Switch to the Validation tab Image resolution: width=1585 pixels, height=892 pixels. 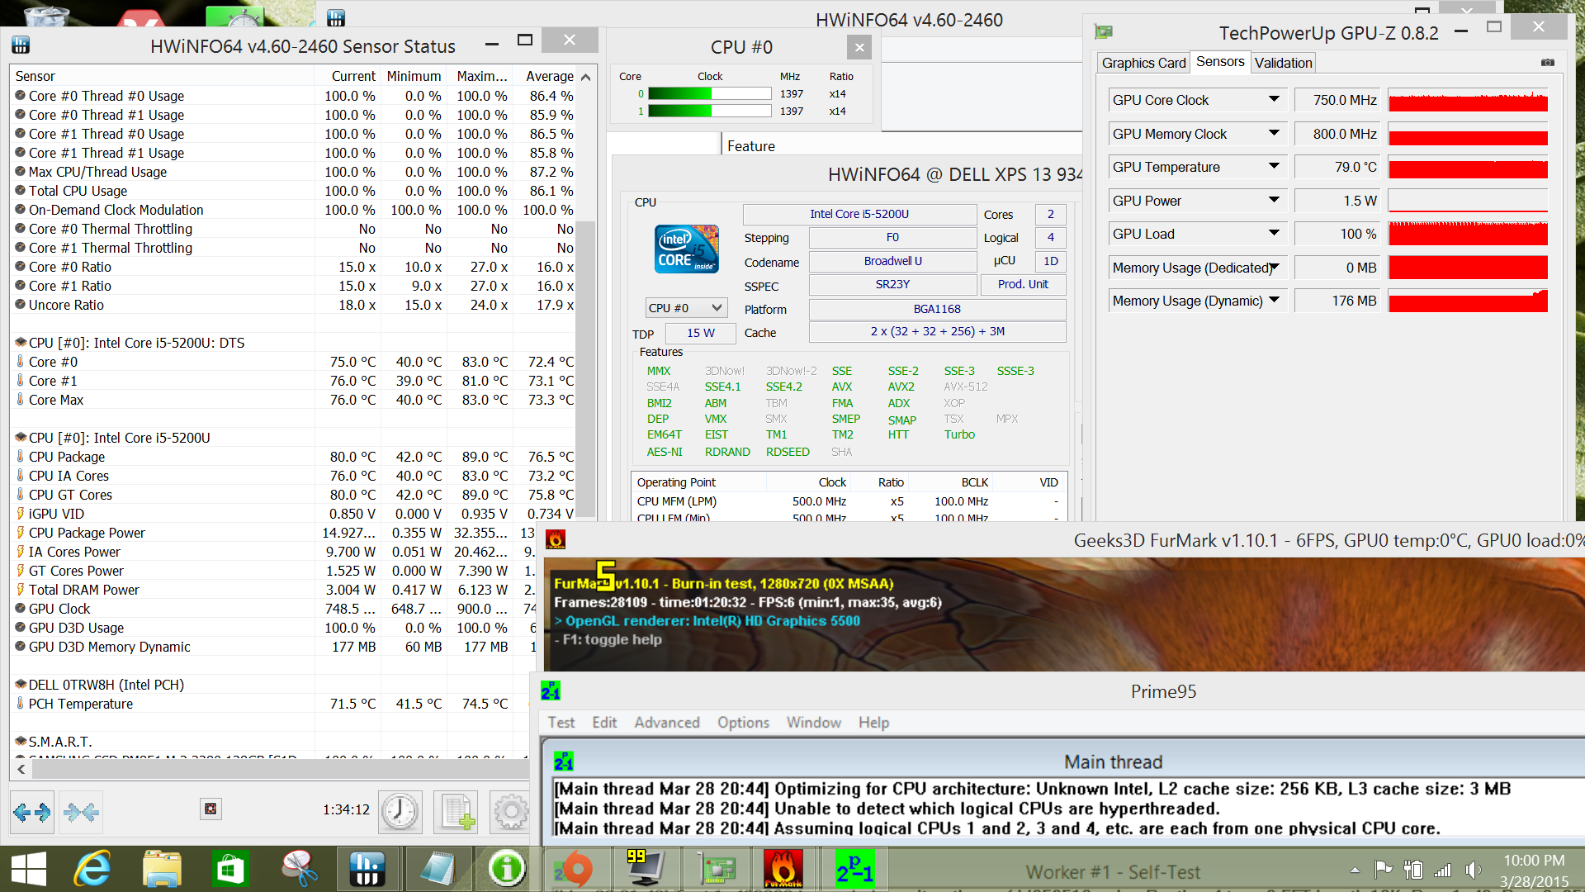pos(1283,63)
